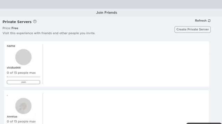Open shidka666's avatar thumbnail
222x124 pixels.
[x=23, y=57]
